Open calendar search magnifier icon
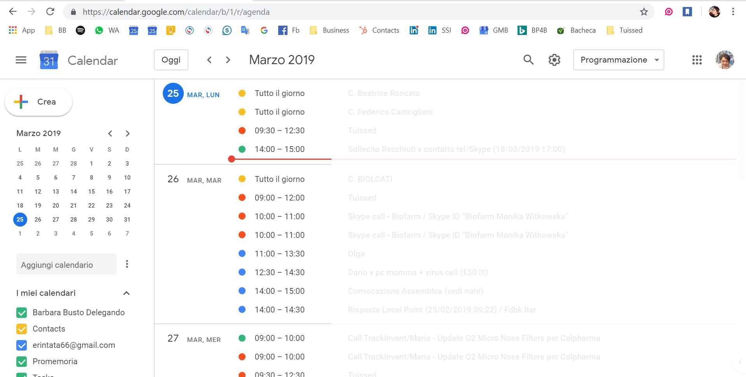746x377 pixels. [x=528, y=59]
